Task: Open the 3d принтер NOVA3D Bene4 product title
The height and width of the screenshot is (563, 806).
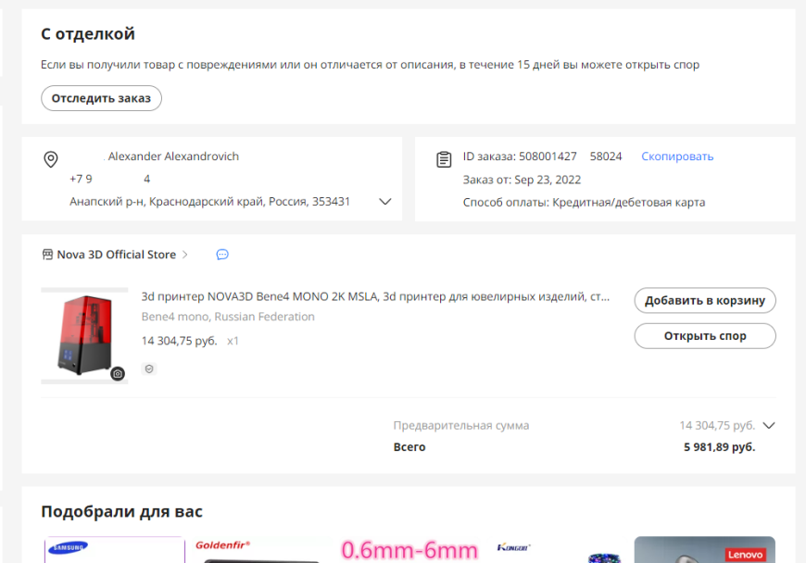Action: [376, 296]
